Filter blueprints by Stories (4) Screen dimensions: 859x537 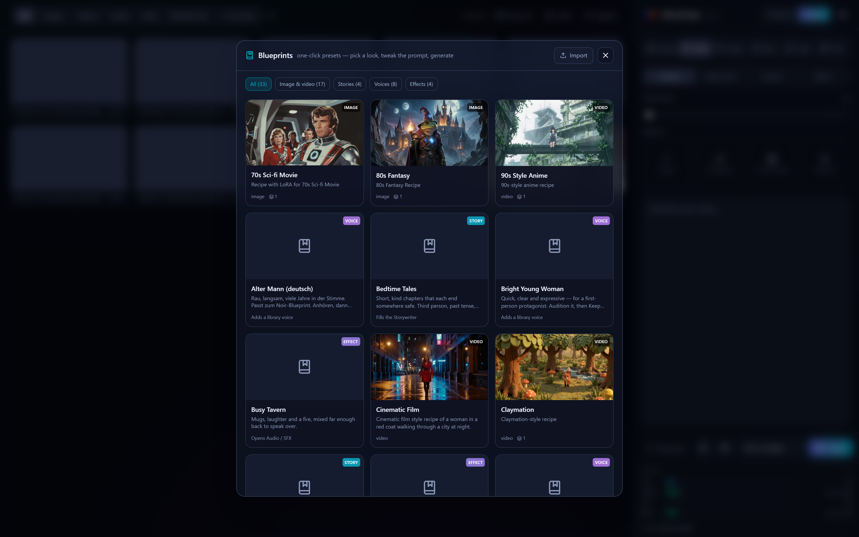click(349, 84)
